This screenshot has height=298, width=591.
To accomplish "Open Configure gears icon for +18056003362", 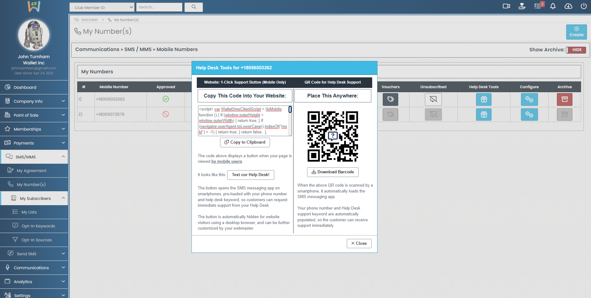I will (529, 99).
